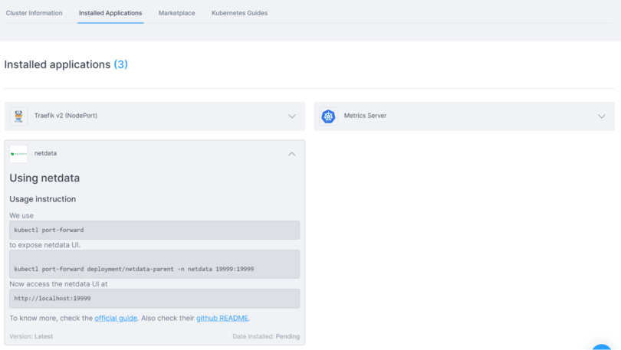Screen dimensions: 621x350
Task: Open the Cluster Information tab
Action: [x=34, y=13]
